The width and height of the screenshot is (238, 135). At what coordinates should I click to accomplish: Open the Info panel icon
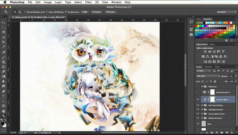click(x=191, y=35)
